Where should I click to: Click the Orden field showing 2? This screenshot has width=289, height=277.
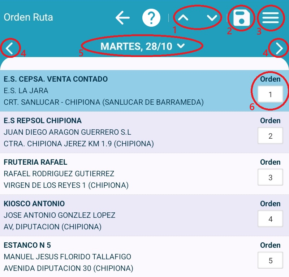click(x=270, y=136)
